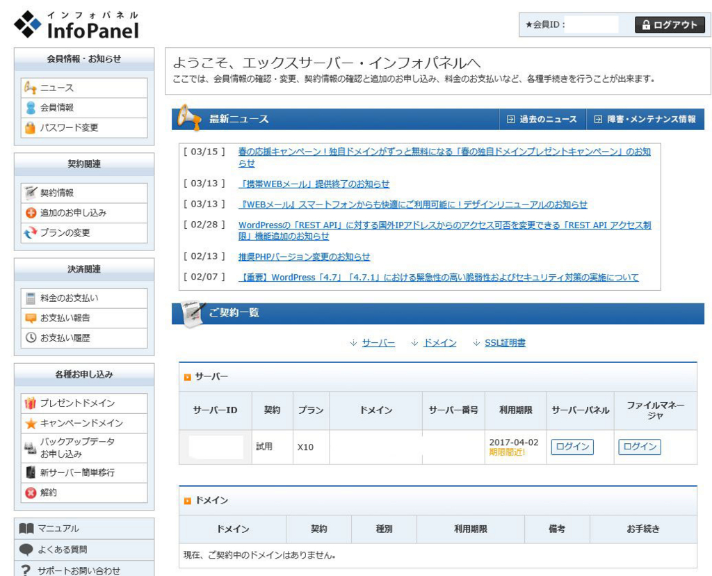Open よくある質問 page
The height and width of the screenshot is (576, 712).
84,550
